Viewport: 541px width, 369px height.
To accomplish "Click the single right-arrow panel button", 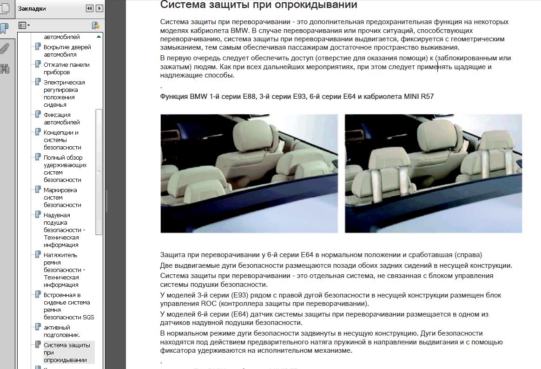I will [99, 8].
